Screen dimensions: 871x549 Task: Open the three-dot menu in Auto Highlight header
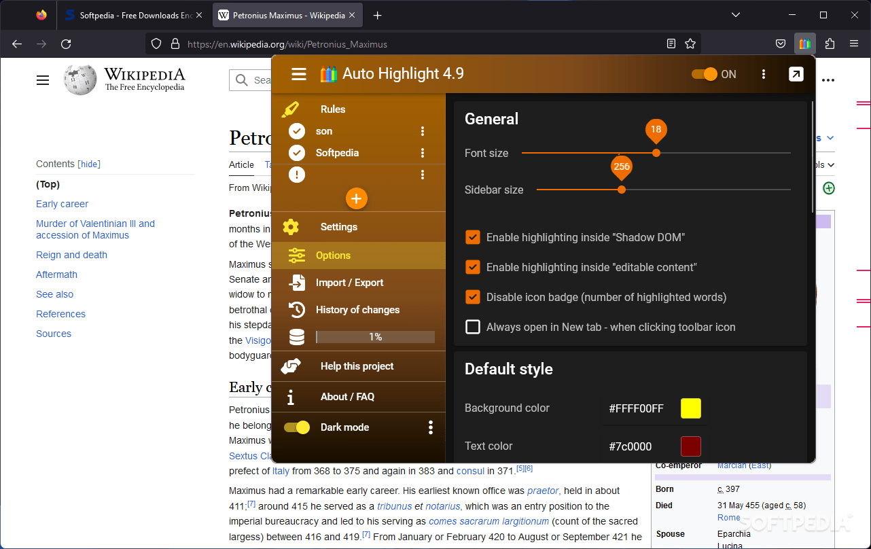764,74
